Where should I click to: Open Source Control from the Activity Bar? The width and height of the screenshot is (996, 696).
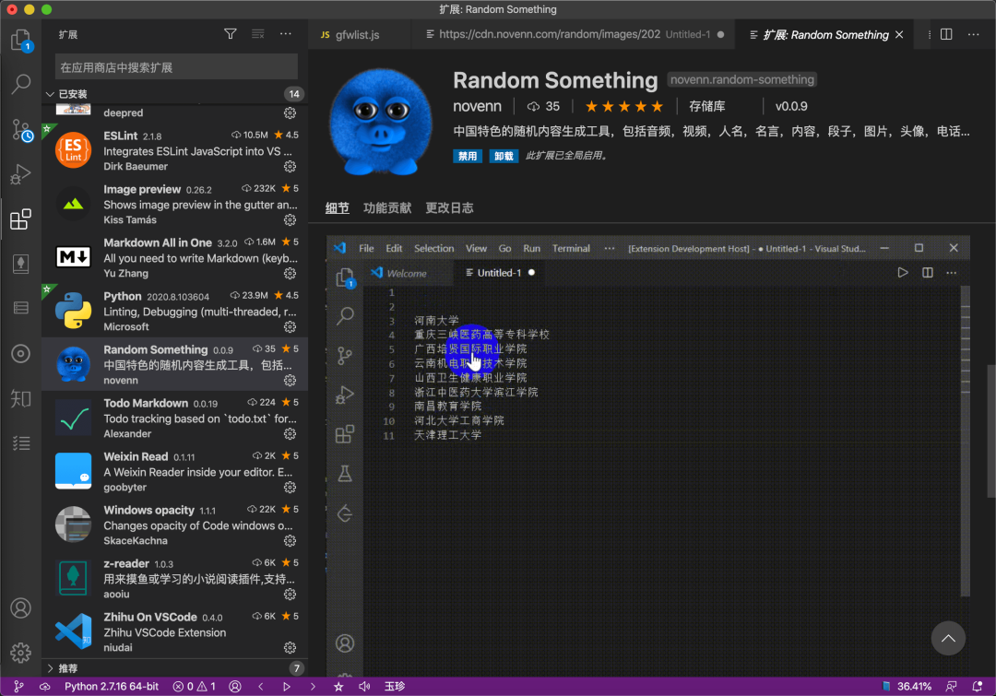(x=21, y=129)
